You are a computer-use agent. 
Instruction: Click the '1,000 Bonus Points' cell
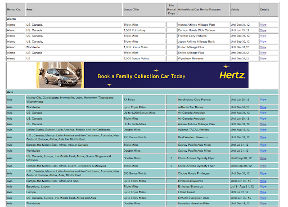pyautogui.click(x=144, y=58)
